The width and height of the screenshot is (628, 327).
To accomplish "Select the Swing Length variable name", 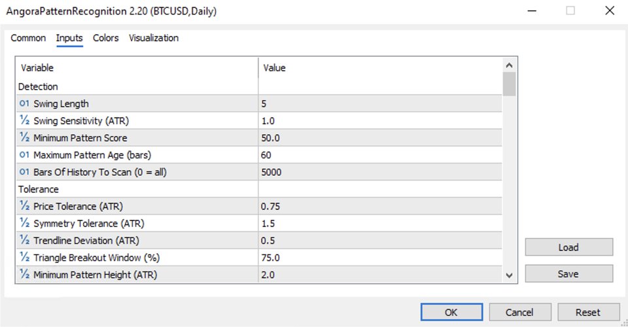I will tap(61, 104).
